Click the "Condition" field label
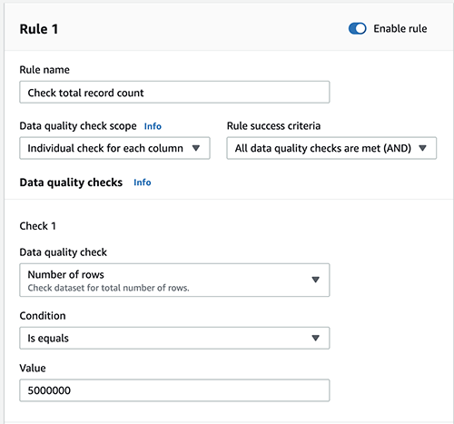 (43, 316)
